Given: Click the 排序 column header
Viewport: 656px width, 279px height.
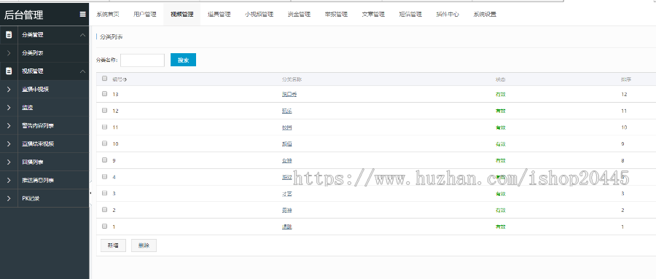Looking at the screenshot, I should [626, 79].
